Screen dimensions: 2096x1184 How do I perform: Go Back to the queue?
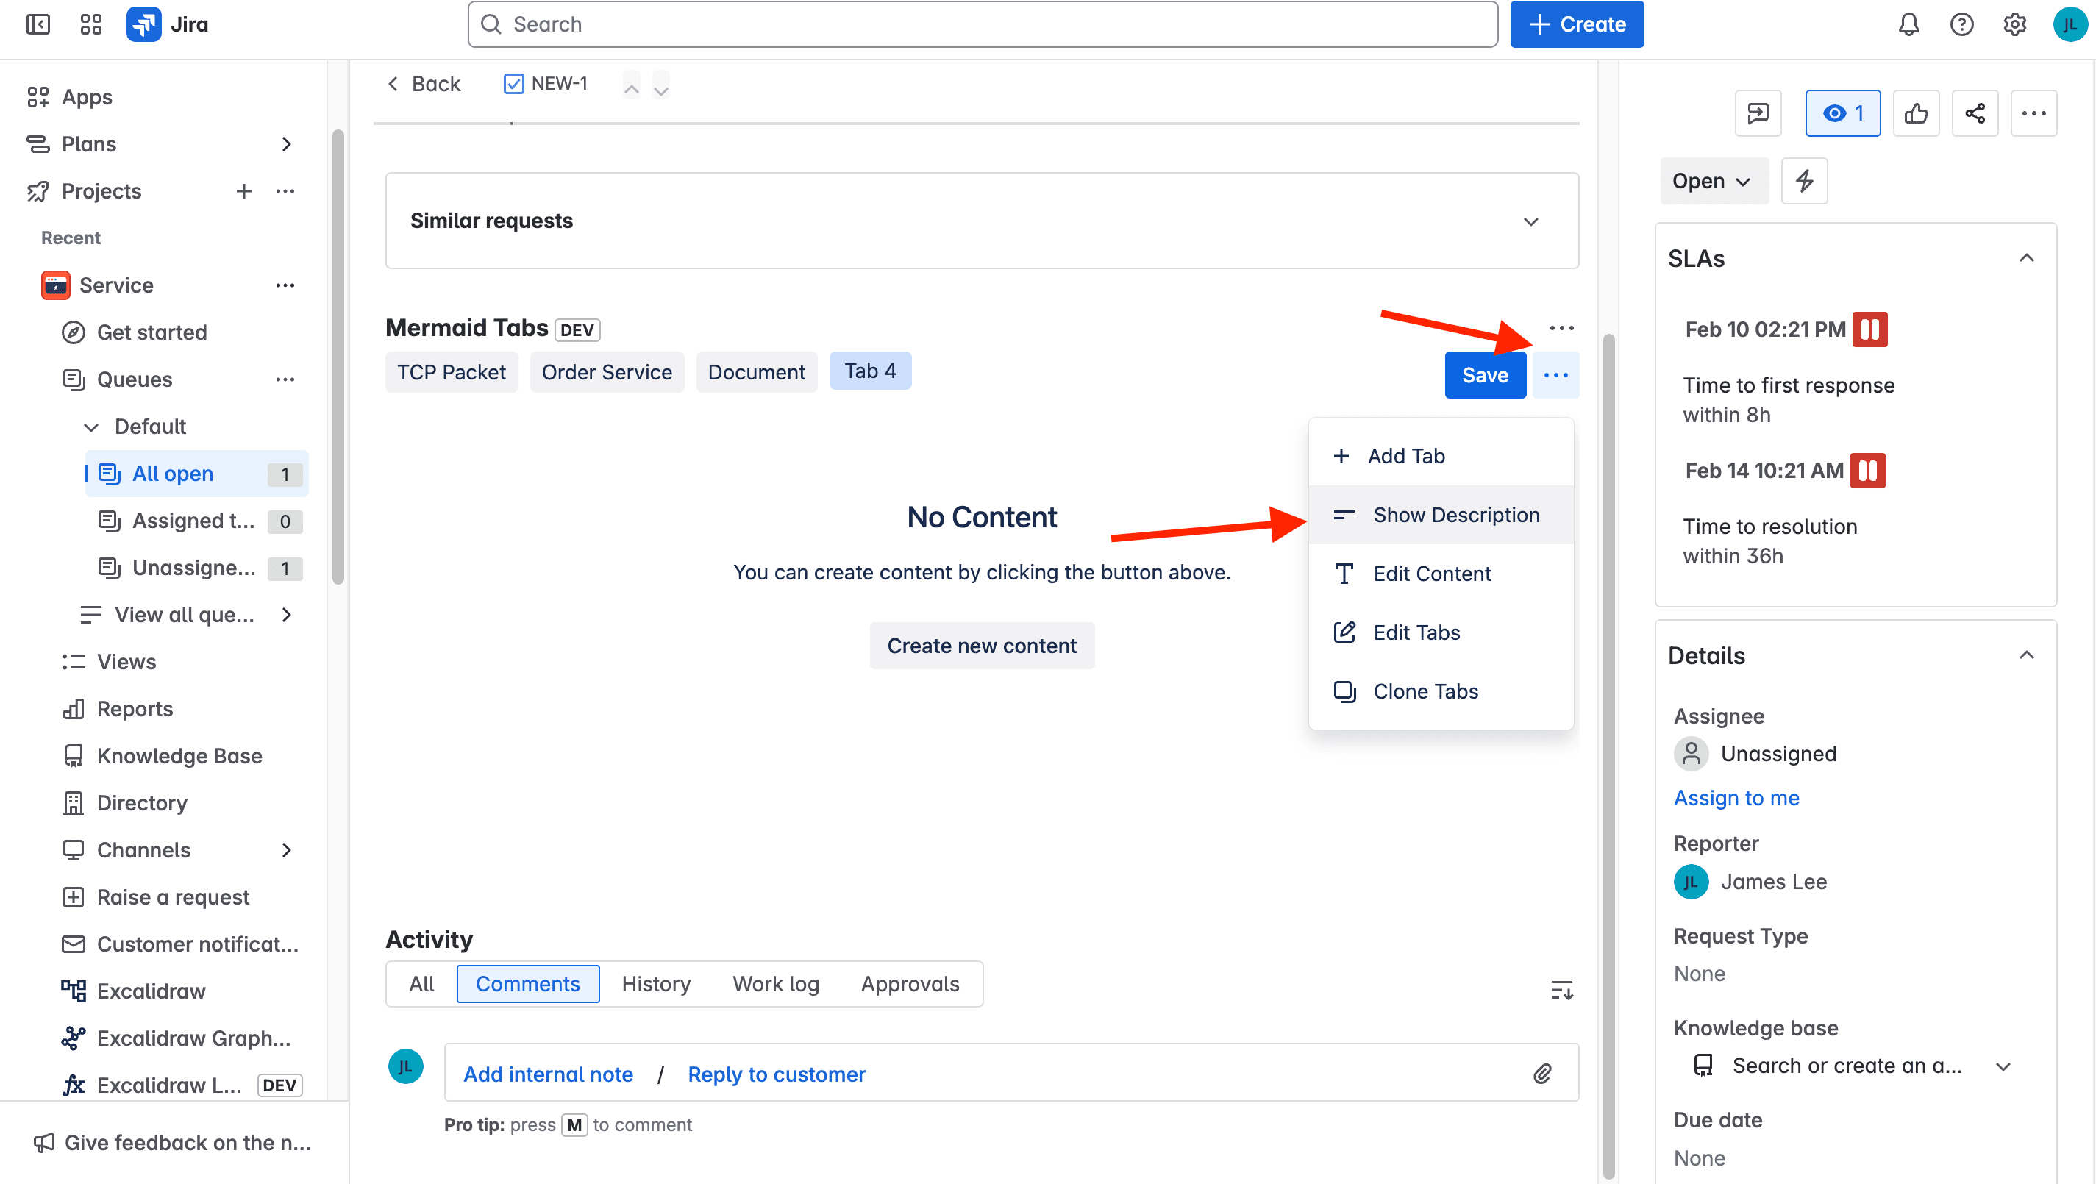(x=423, y=84)
